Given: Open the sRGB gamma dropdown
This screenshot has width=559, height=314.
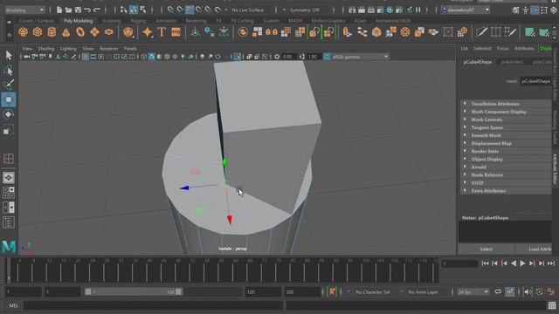Looking at the screenshot, I should pos(359,57).
